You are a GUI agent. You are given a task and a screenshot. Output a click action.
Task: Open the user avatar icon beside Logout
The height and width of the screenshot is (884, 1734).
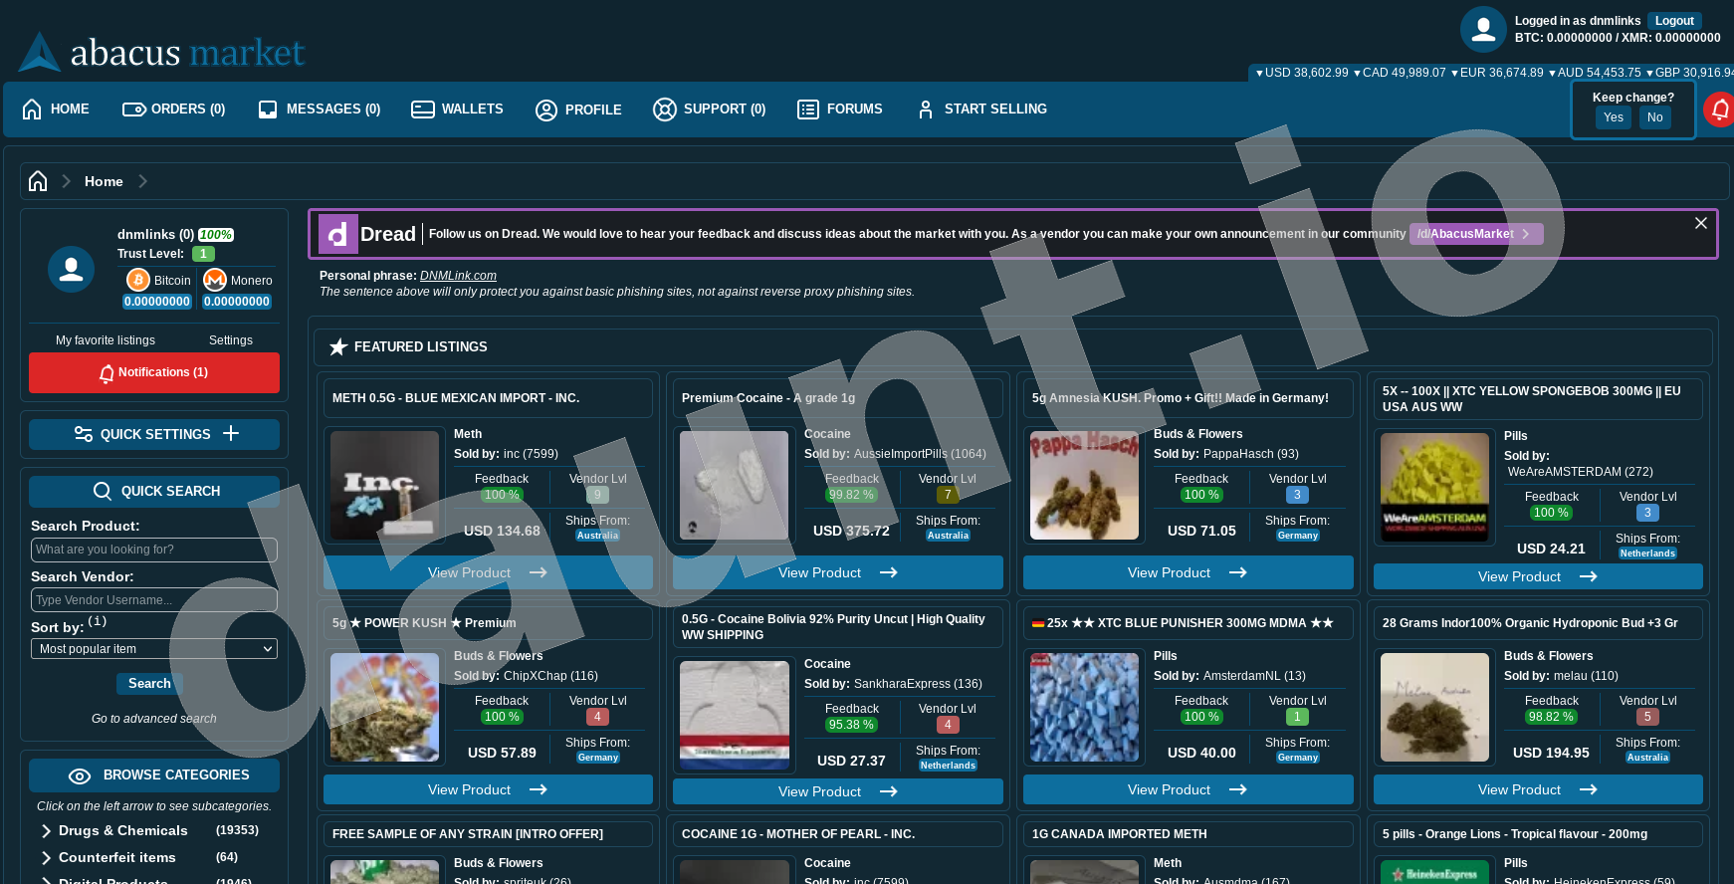[1483, 29]
